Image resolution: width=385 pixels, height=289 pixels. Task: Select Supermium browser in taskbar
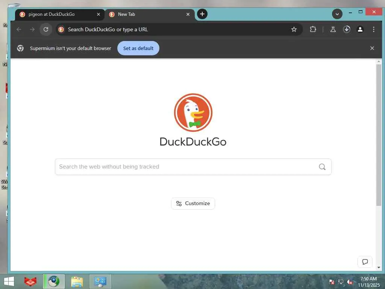coord(54,281)
